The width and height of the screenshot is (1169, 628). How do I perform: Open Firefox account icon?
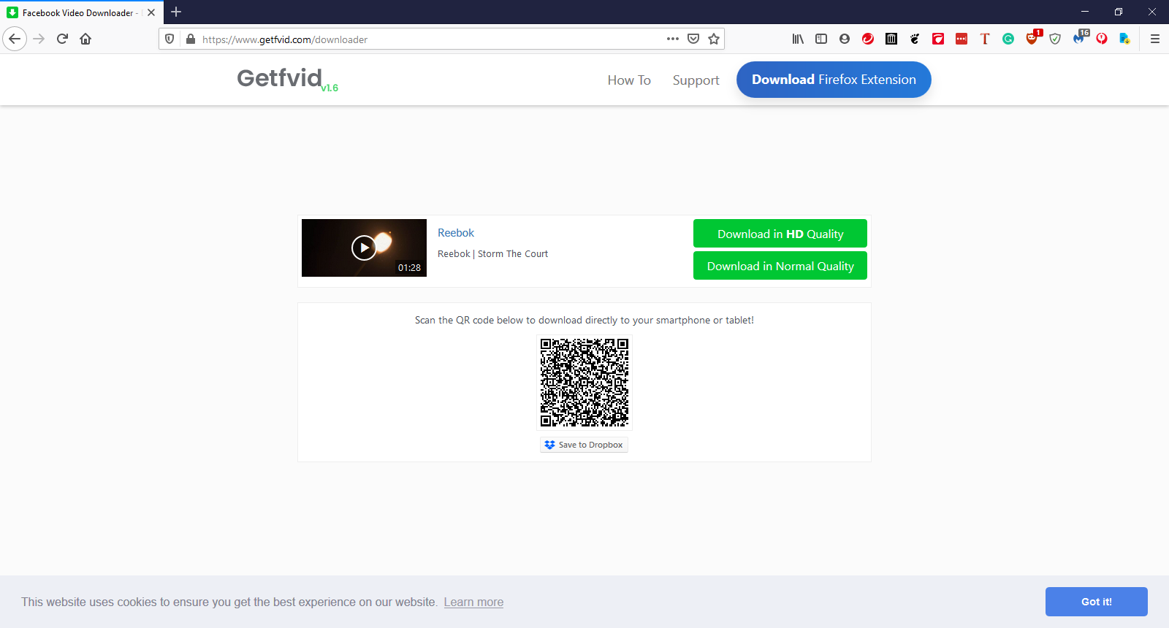coord(845,39)
